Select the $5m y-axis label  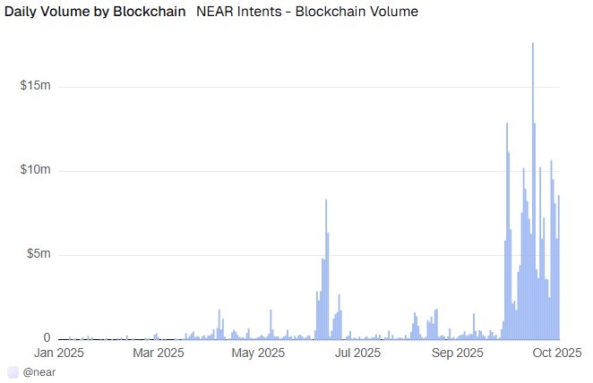point(38,254)
